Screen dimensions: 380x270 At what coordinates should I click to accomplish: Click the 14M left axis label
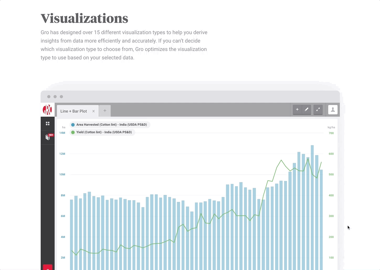pyautogui.click(x=62, y=133)
